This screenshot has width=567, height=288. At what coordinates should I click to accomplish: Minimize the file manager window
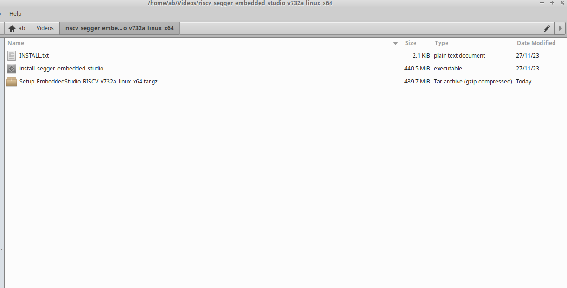click(x=542, y=3)
